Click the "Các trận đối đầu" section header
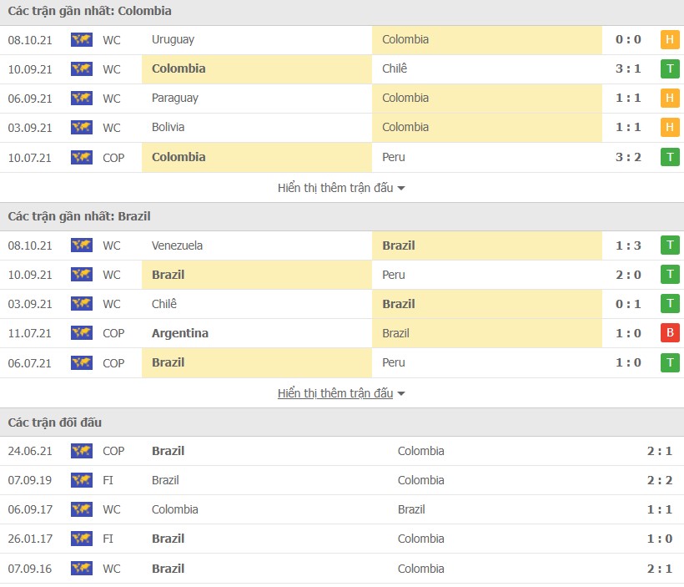This screenshot has width=684, height=587. click(55, 423)
